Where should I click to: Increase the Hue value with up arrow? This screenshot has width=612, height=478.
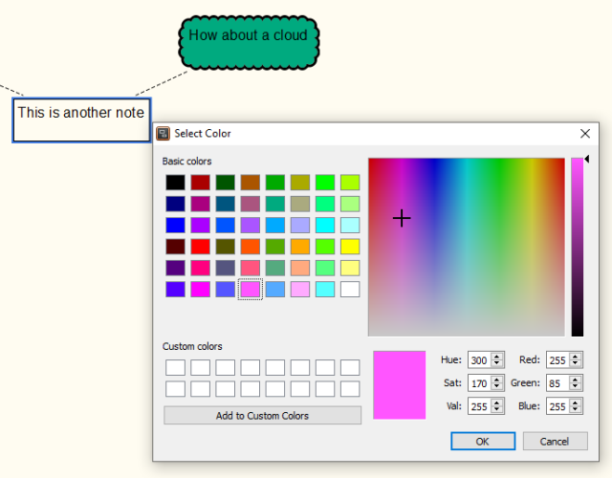click(496, 357)
